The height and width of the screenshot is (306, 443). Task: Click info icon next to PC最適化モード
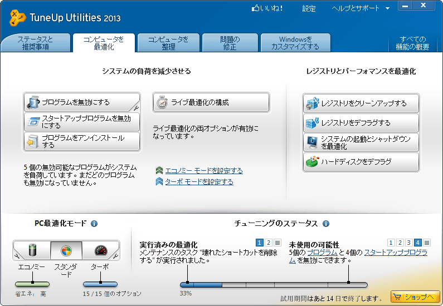(94, 224)
